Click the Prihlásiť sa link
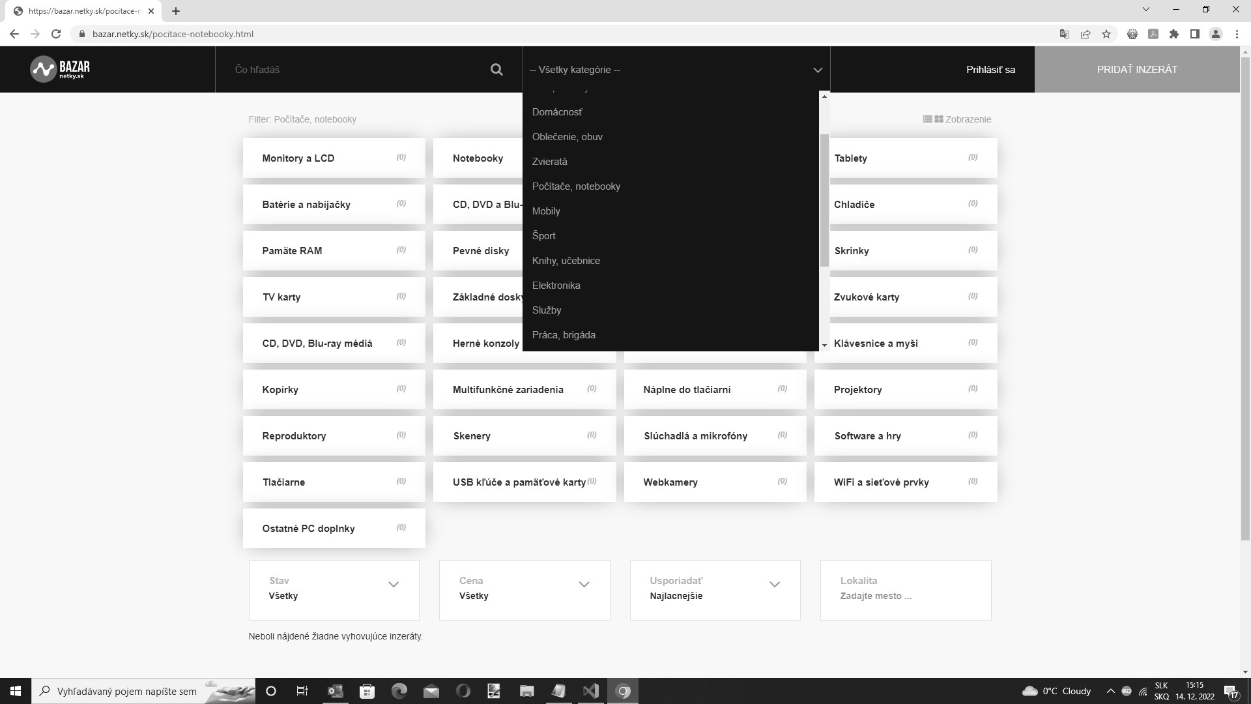The width and height of the screenshot is (1251, 704). point(990,69)
